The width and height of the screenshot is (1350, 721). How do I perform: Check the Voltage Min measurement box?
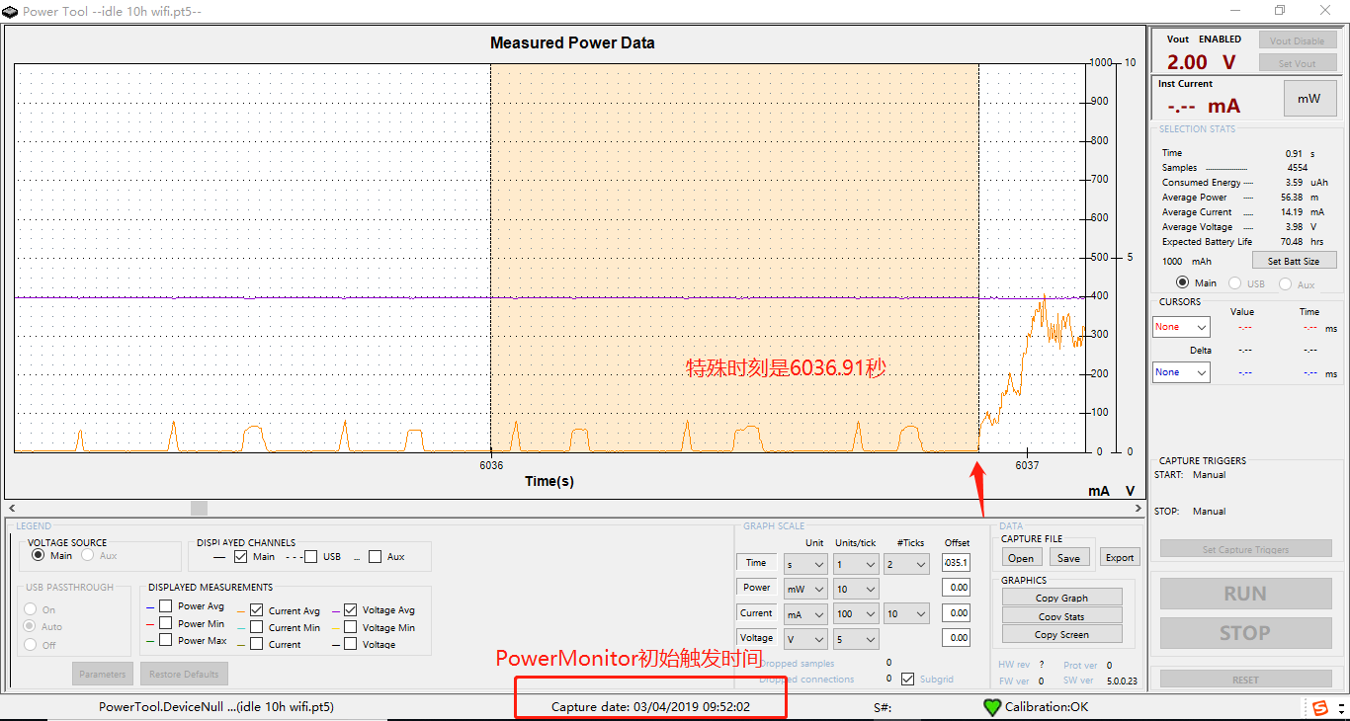pos(351,627)
